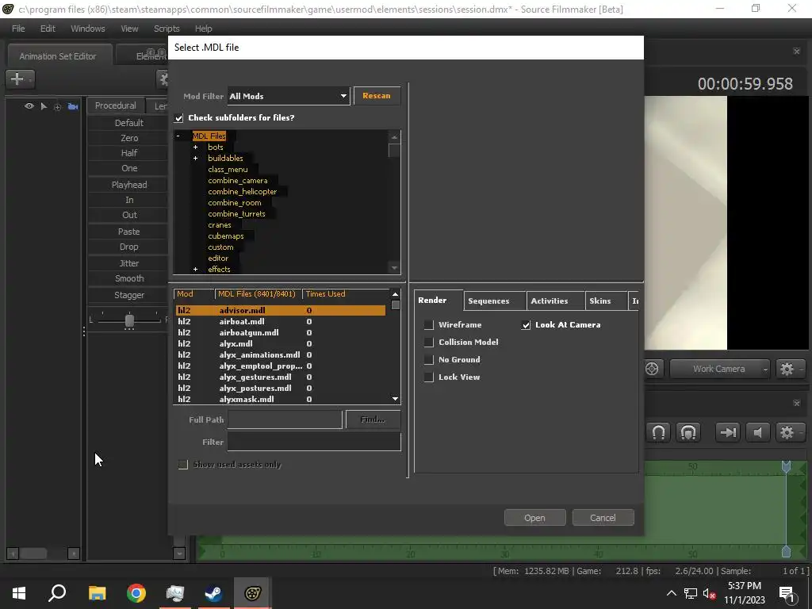Screen dimensions: 812x609
Task: Uncheck Check subfolders for files
Action: point(178,118)
